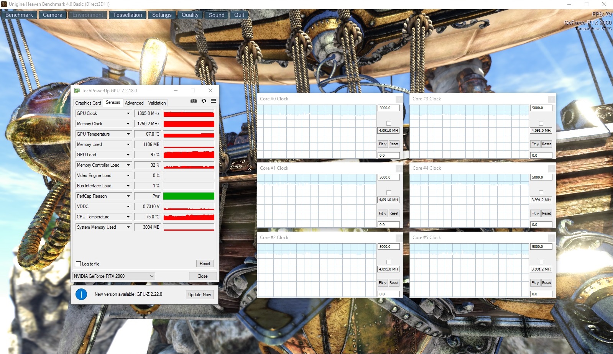Open the GPU Temperature sensor dropdown
Viewport: 613px width, 354px height.
pos(128,134)
